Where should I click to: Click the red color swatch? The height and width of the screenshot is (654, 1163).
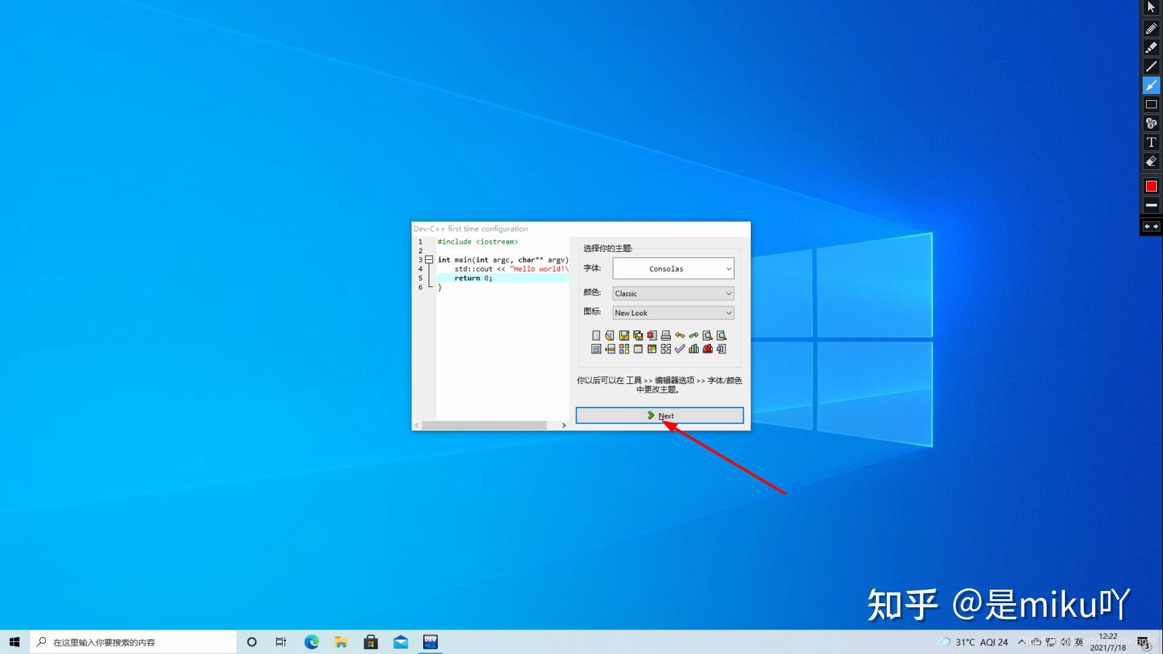point(1151,186)
